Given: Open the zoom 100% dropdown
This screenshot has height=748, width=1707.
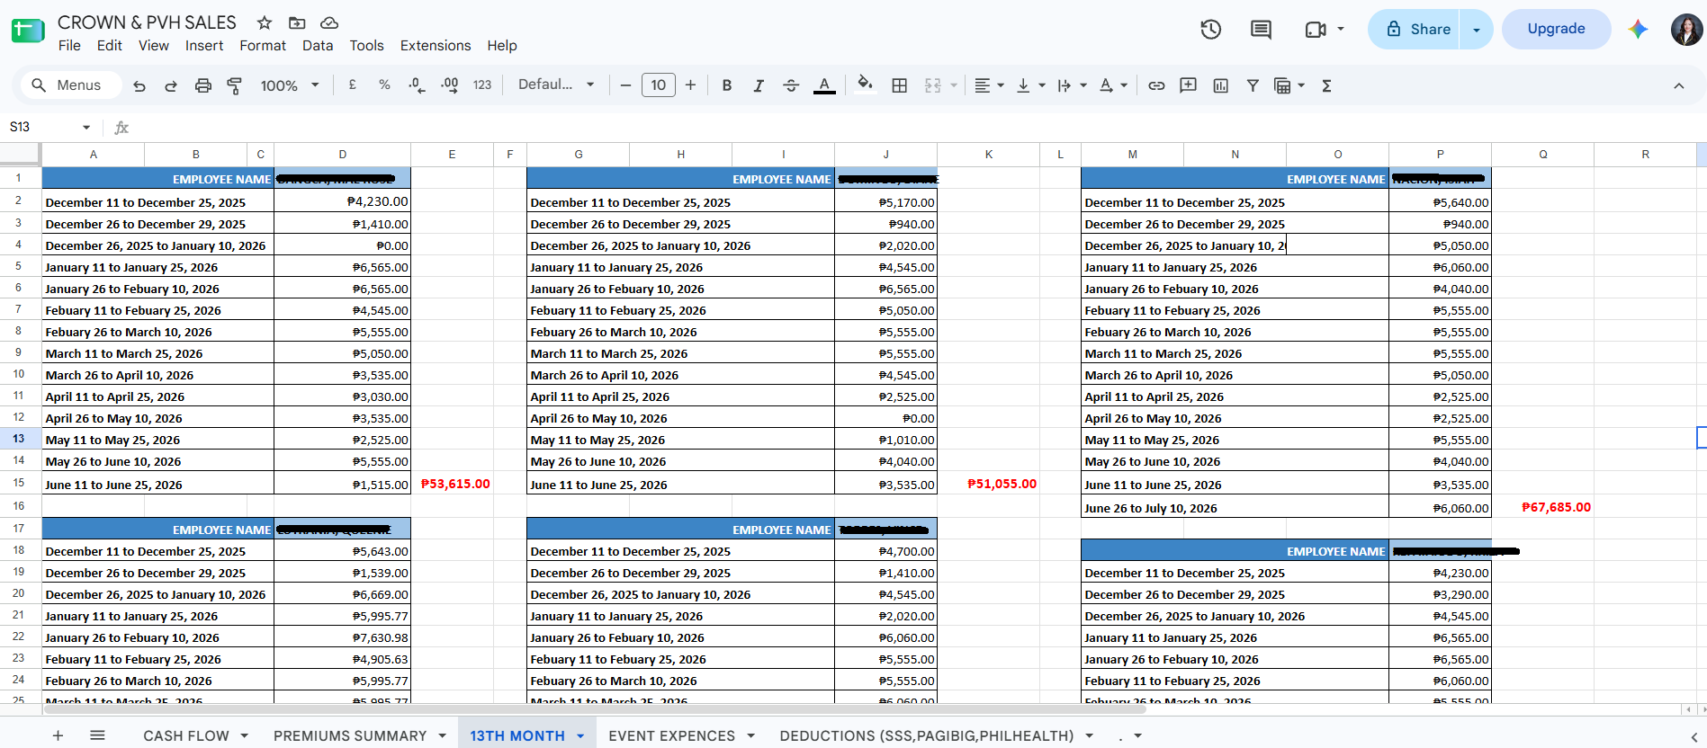Looking at the screenshot, I should point(290,85).
